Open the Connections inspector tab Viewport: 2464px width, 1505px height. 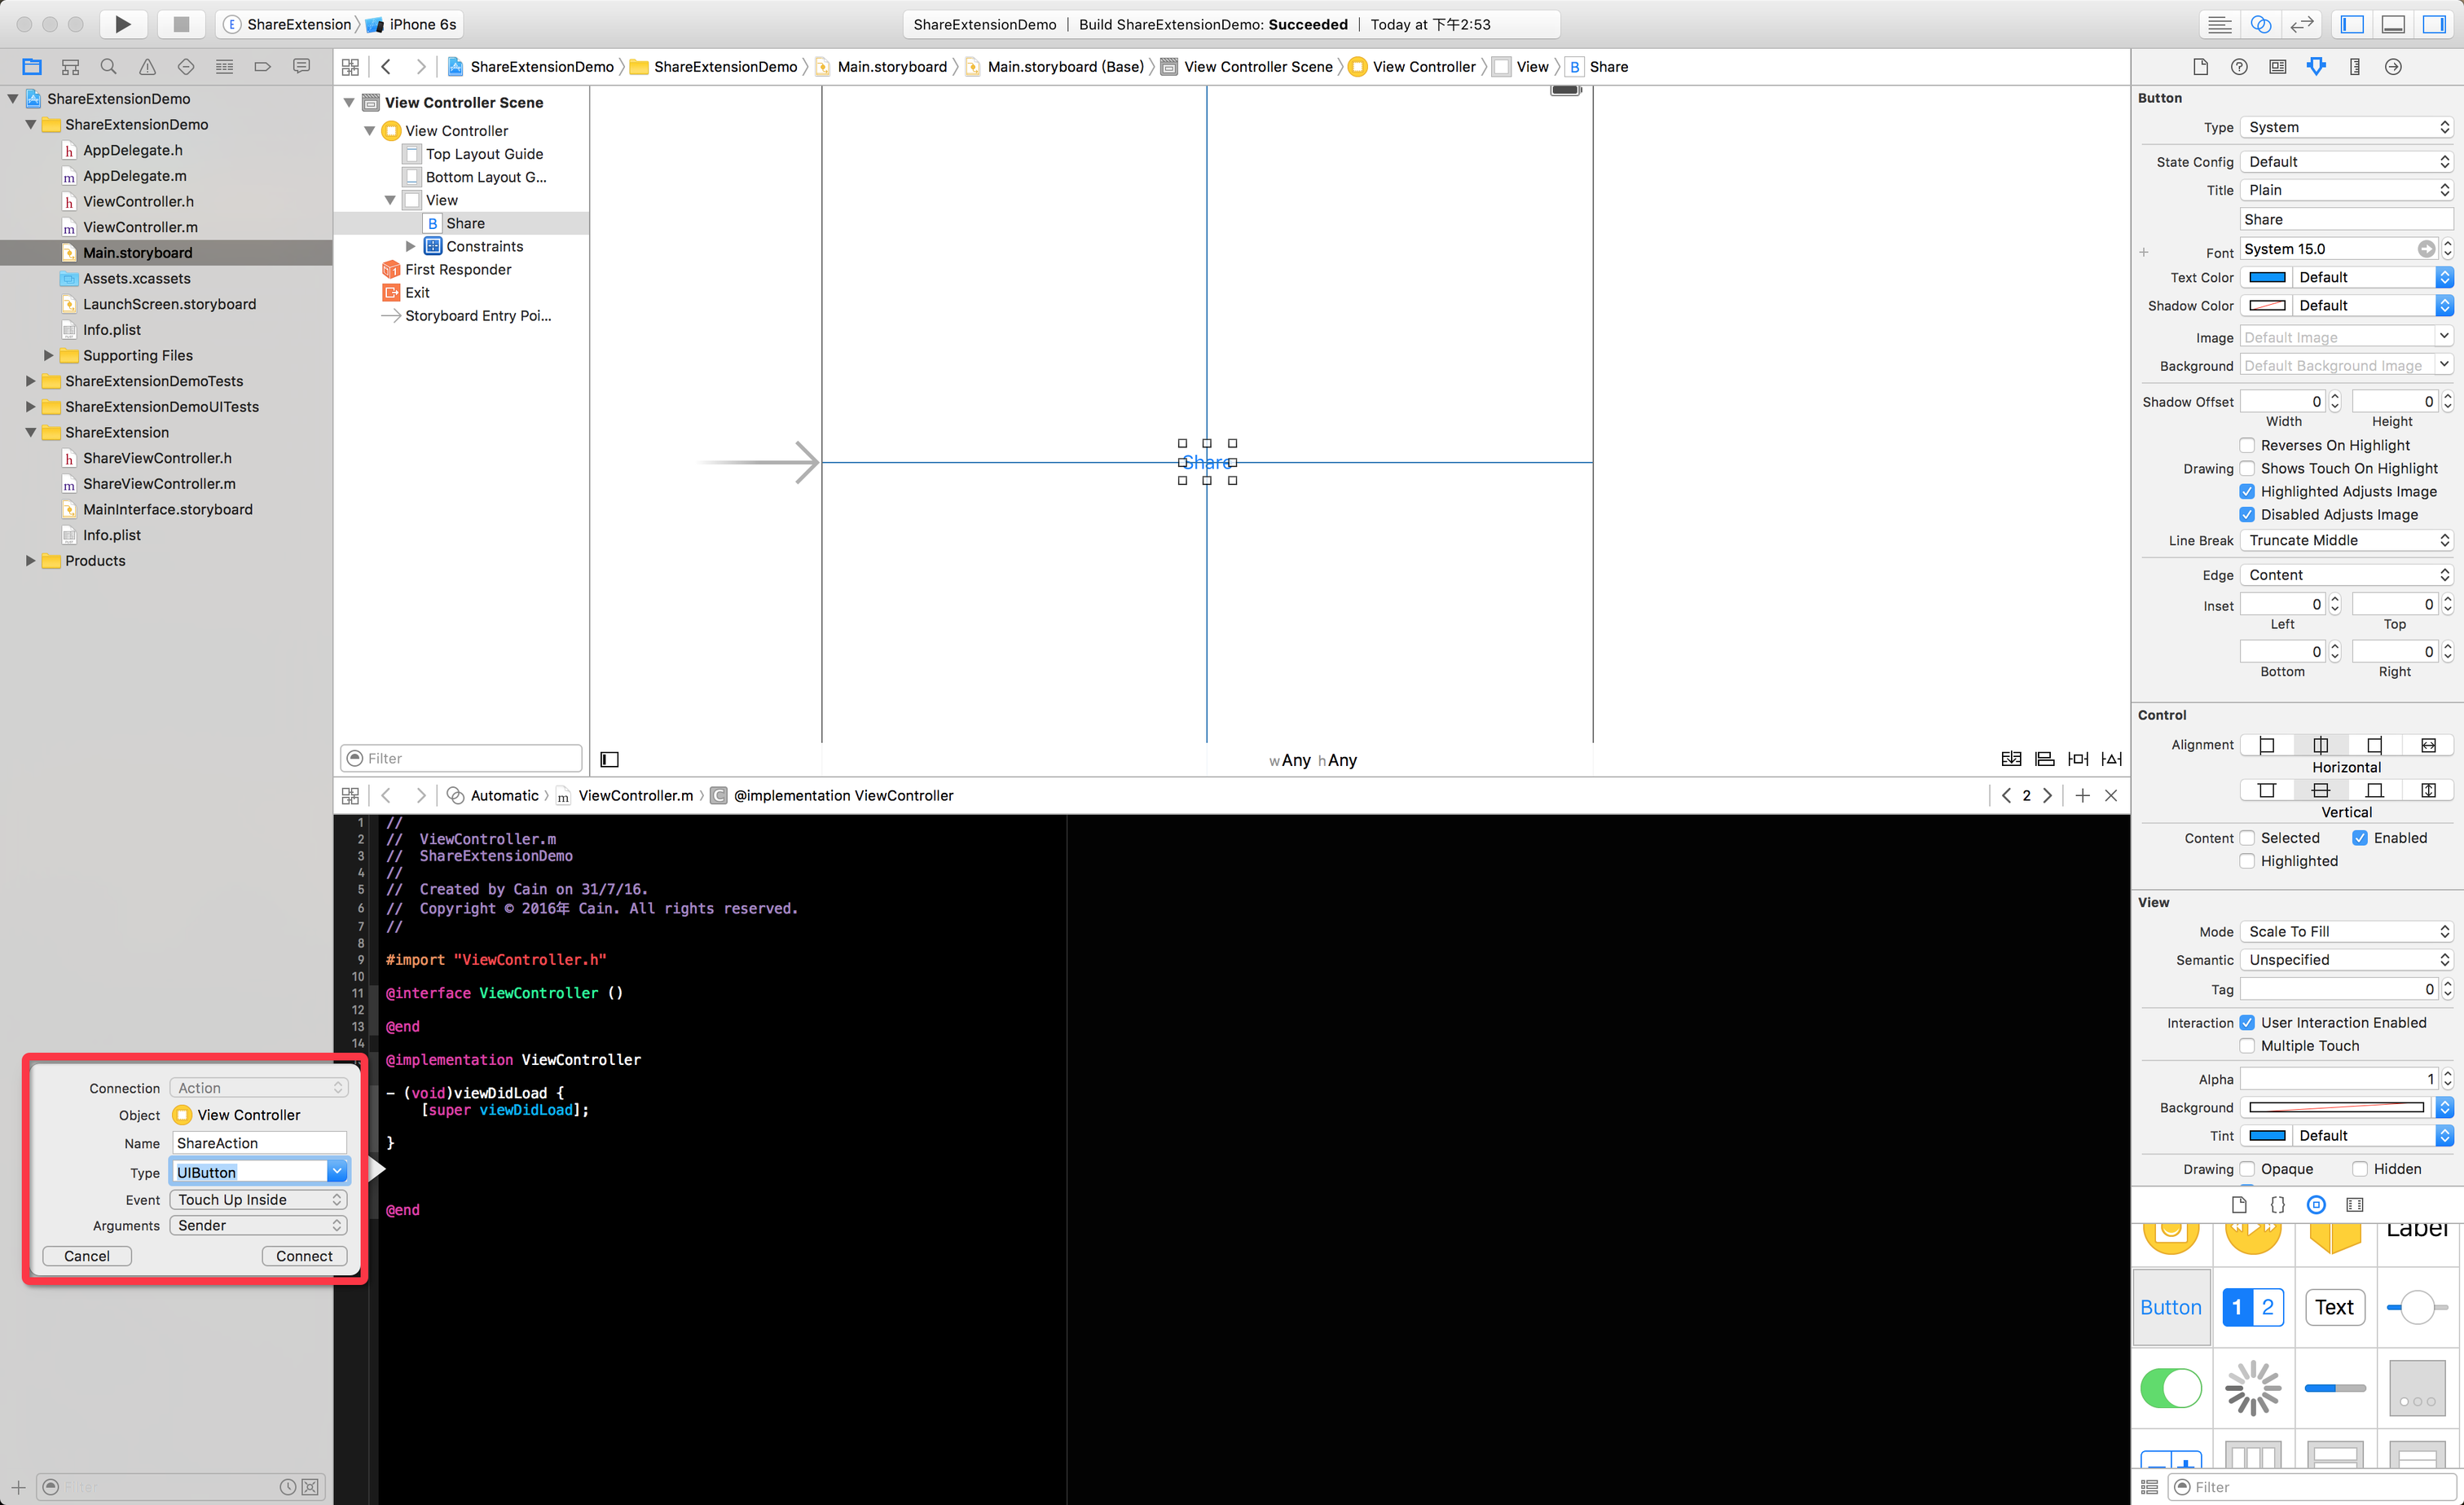pyautogui.click(x=2393, y=67)
